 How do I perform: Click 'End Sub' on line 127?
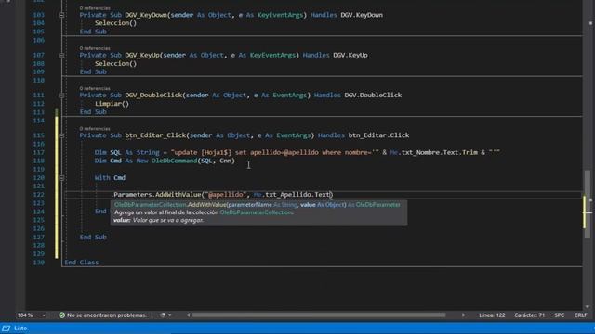click(x=93, y=238)
